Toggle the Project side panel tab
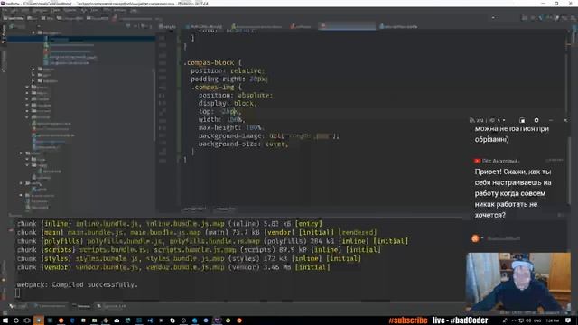578x325 pixels. coord(4,34)
